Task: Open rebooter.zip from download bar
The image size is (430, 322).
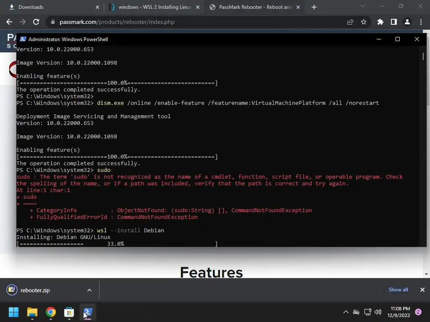Action: click(x=35, y=290)
